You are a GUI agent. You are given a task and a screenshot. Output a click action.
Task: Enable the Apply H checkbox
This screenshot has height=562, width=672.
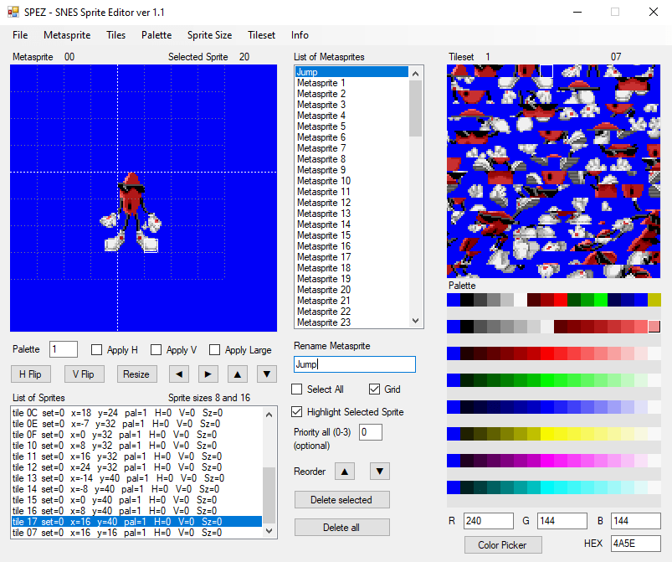click(x=97, y=350)
